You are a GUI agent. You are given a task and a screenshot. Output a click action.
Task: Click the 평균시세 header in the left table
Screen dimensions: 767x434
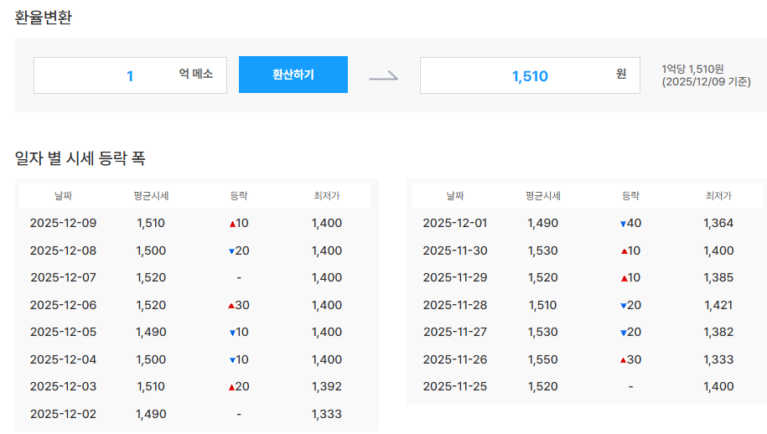point(151,196)
